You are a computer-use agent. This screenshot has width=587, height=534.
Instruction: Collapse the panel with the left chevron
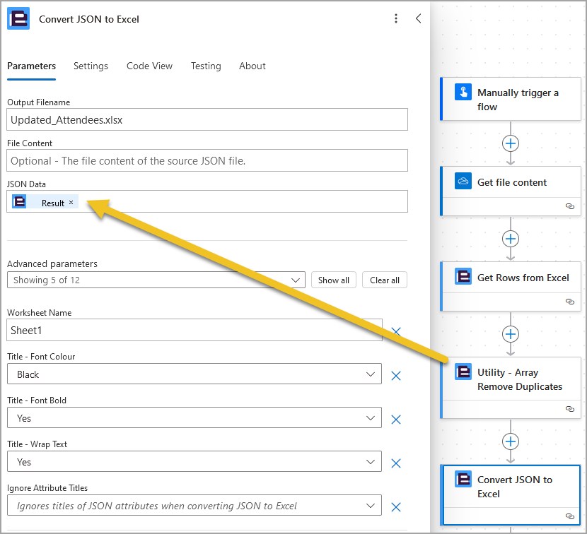tap(418, 18)
